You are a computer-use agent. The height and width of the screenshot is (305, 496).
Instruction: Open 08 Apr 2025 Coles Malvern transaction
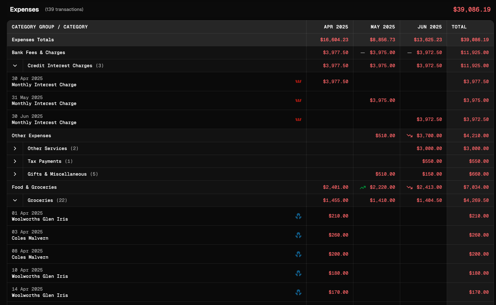pos(250,254)
